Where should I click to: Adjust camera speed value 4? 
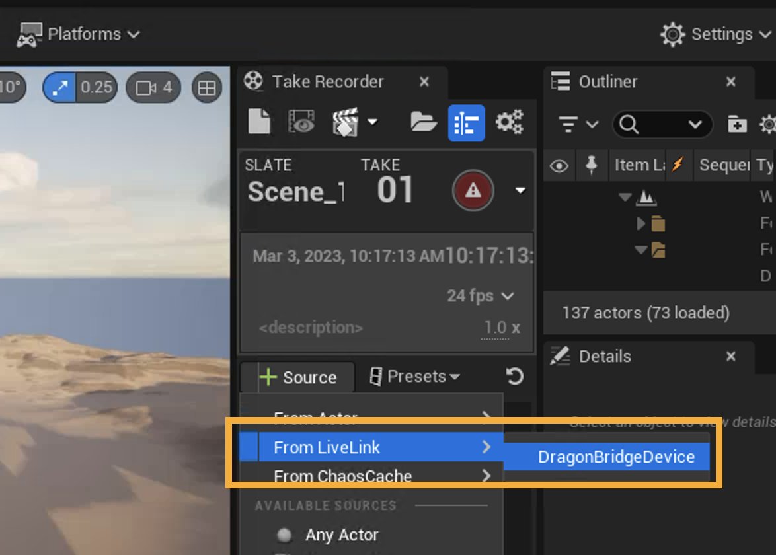tap(153, 88)
